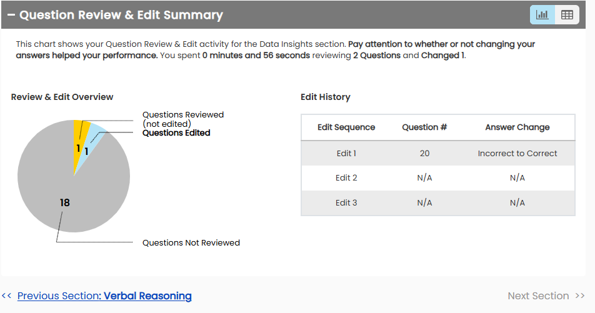Click the double right arrows after Next Section

click(580, 296)
